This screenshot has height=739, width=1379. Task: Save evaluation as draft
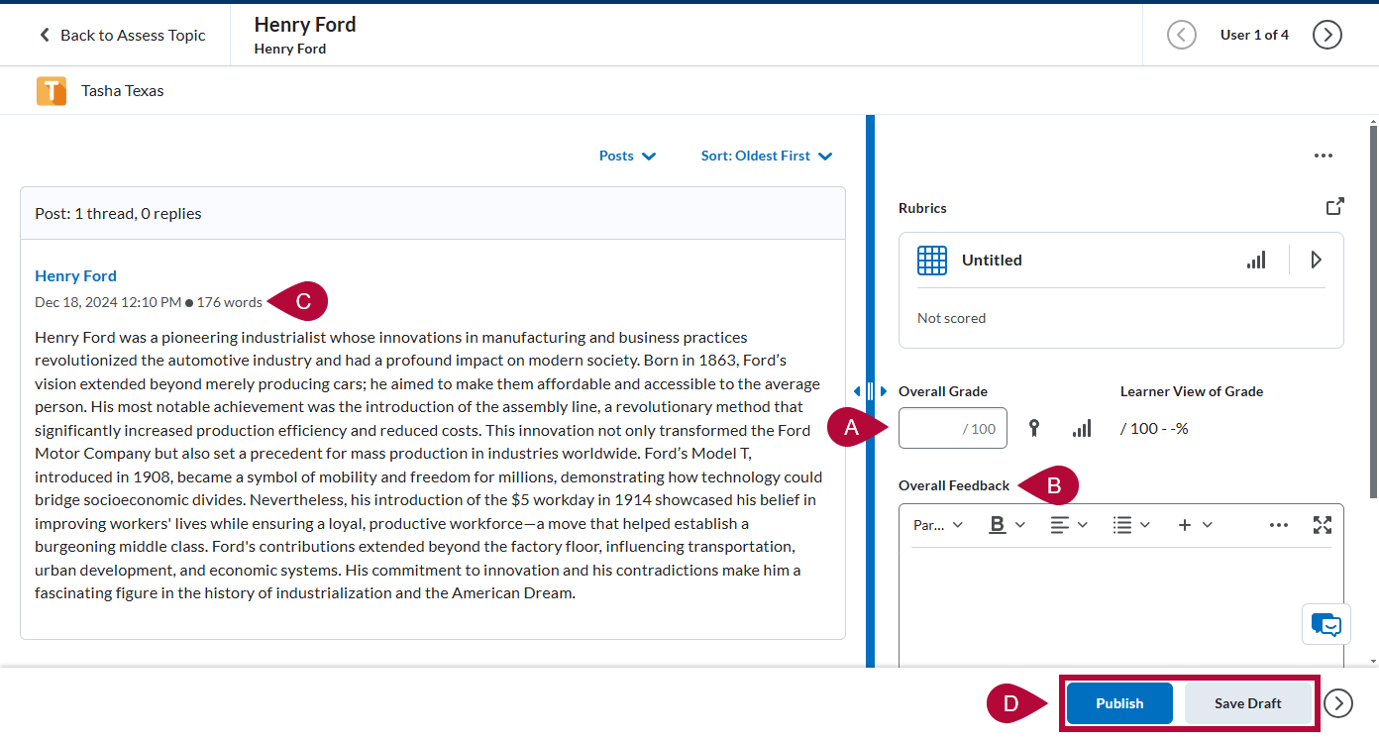(1248, 703)
